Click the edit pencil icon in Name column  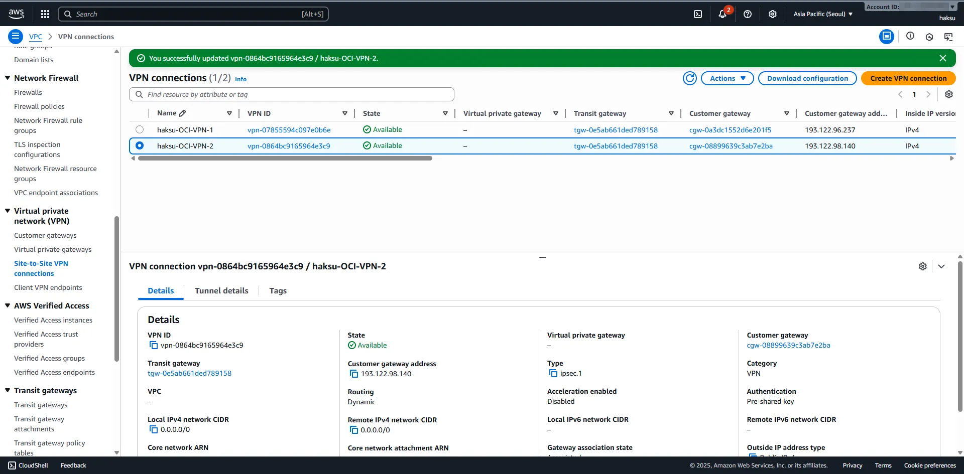pyautogui.click(x=182, y=113)
